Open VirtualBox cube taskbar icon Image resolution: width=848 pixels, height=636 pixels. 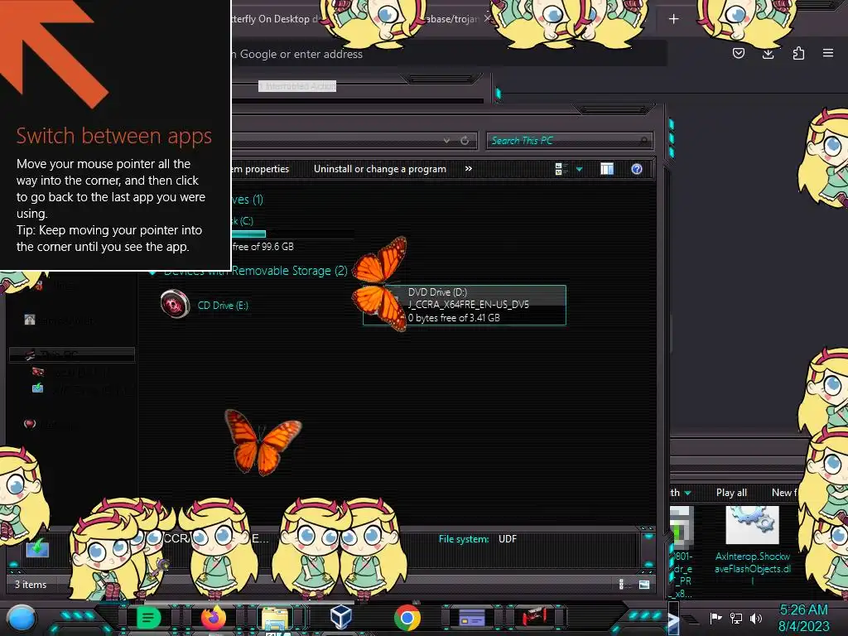(341, 617)
